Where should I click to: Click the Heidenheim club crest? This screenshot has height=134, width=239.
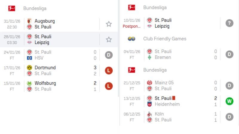149,104
